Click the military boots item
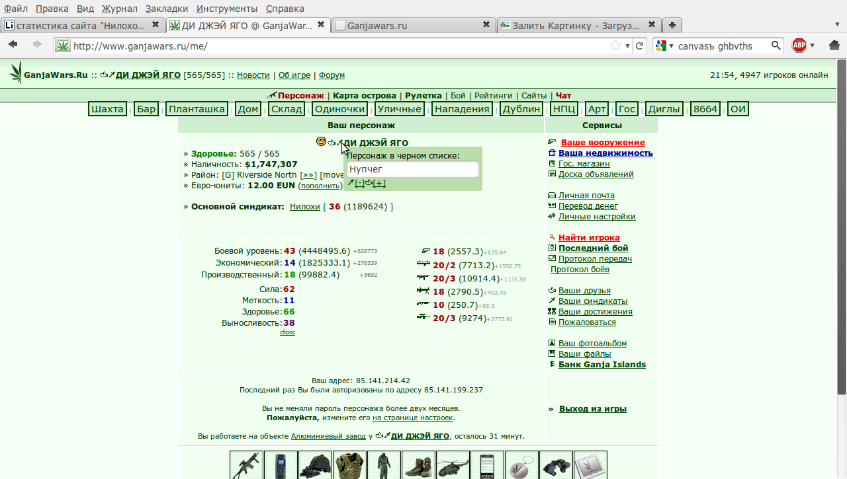847x479 pixels. tap(418, 465)
